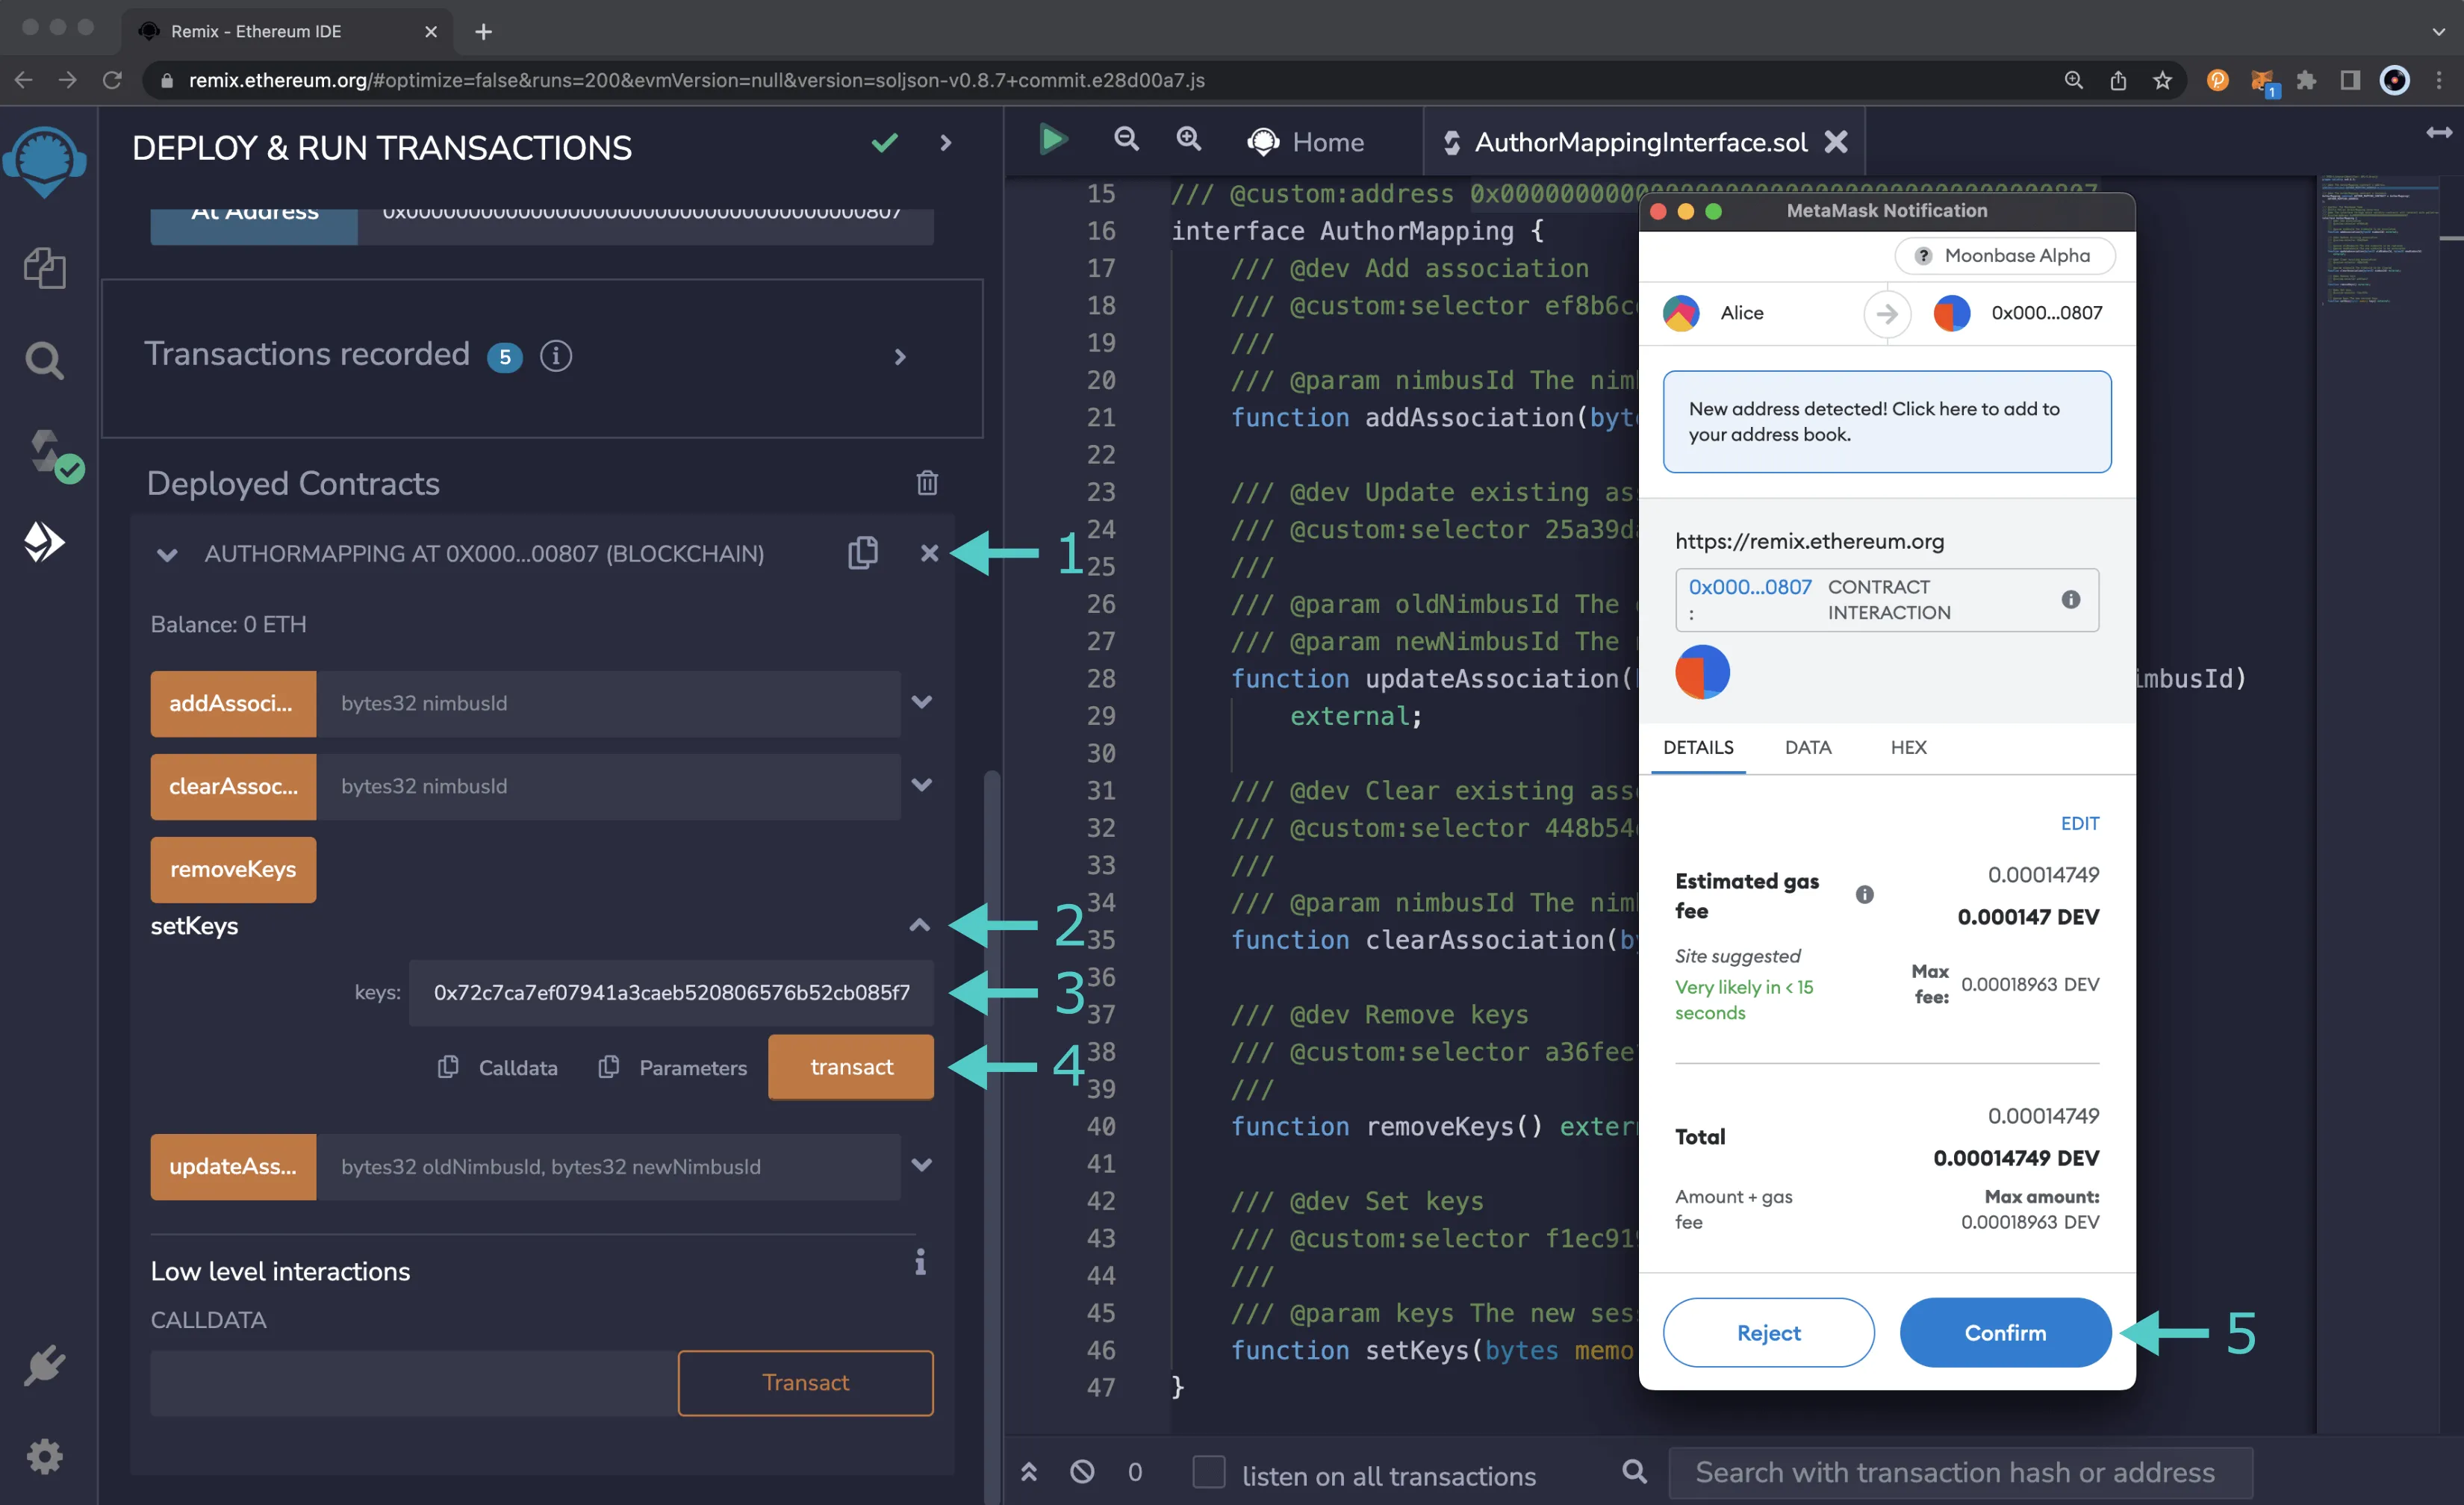Expand the Transactions recorded section

tap(900, 356)
